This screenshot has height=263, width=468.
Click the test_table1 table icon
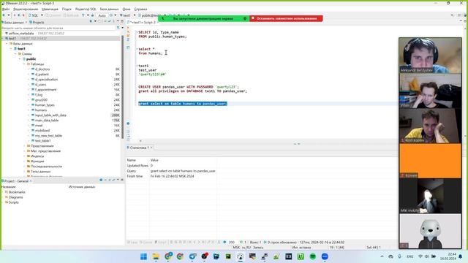coord(33,141)
